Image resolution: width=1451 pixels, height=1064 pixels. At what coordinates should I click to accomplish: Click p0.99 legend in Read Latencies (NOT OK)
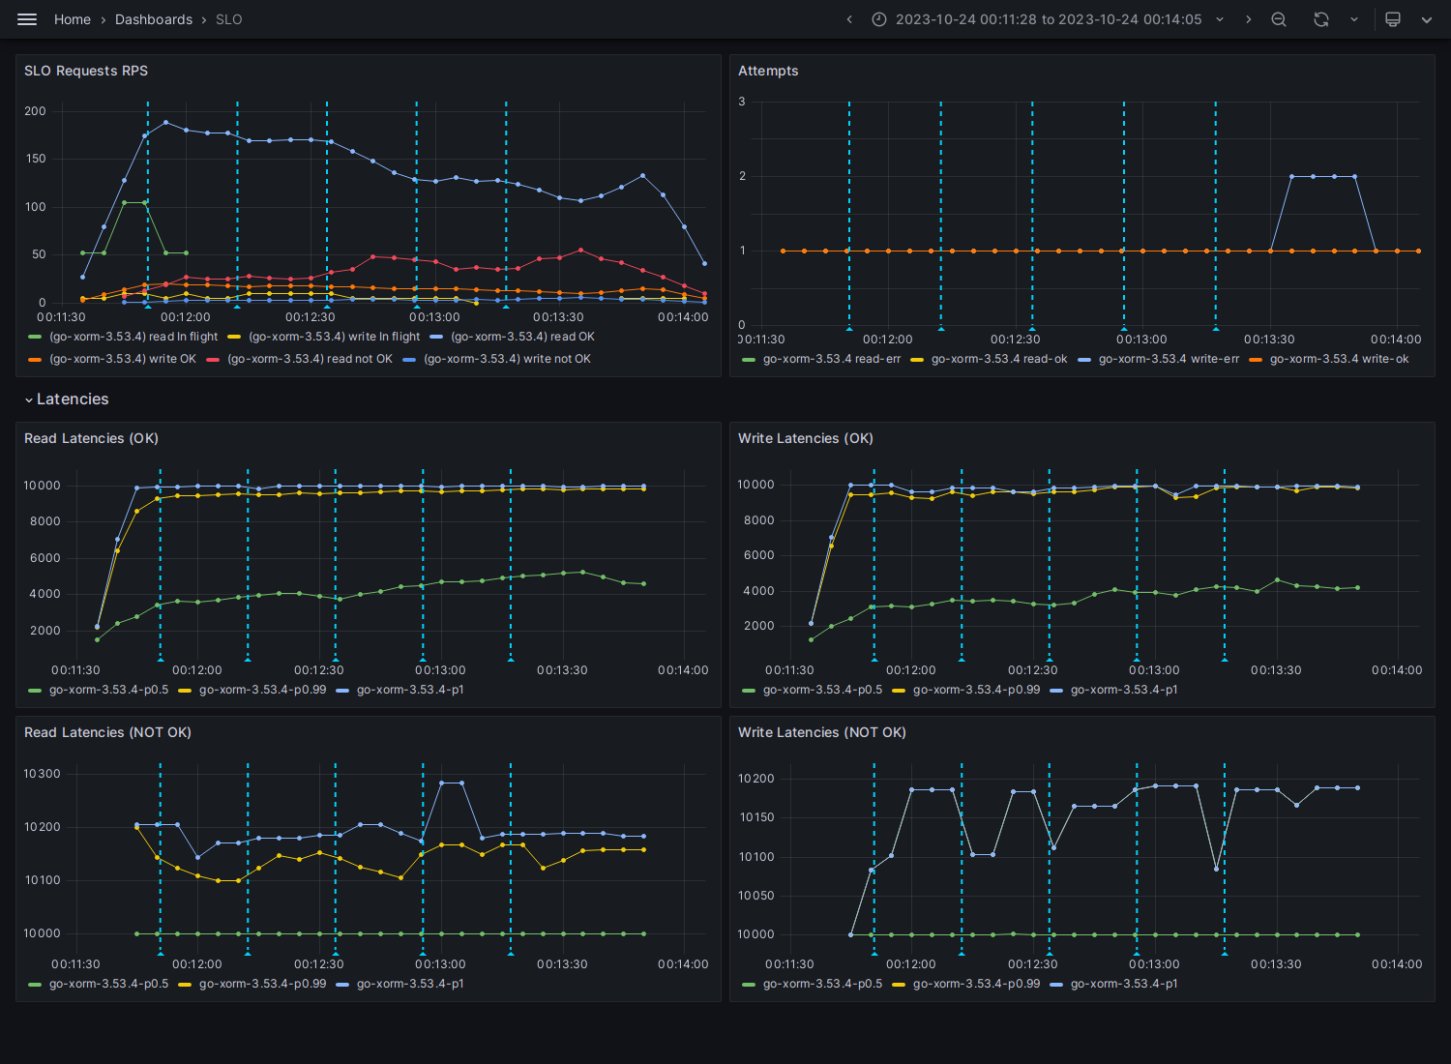point(262,984)
